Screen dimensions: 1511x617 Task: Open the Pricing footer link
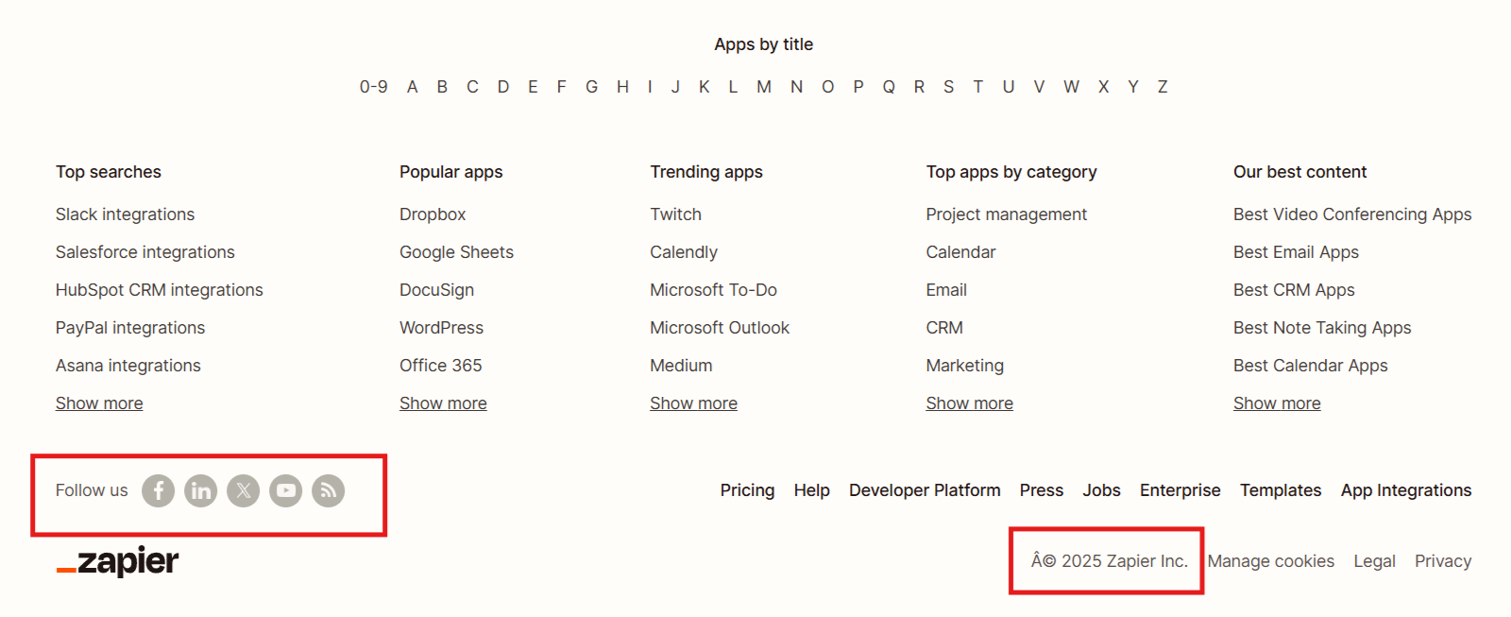pos(747,490)
